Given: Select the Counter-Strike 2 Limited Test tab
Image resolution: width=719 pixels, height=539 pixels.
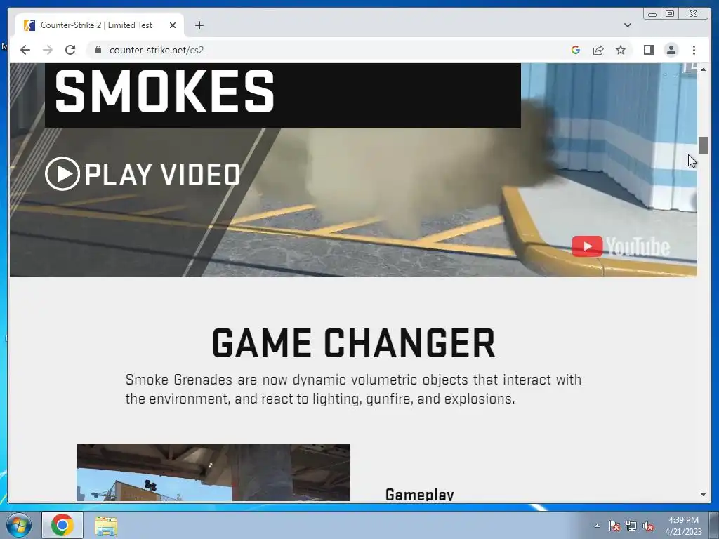Looking at the screenshot, I should click(x=100, y=25).
